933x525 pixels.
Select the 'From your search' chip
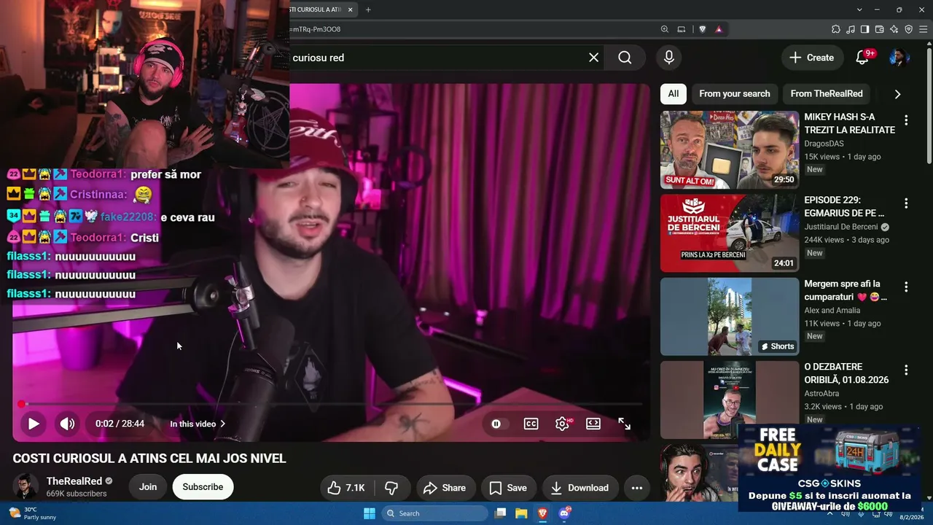click(734, 94)
